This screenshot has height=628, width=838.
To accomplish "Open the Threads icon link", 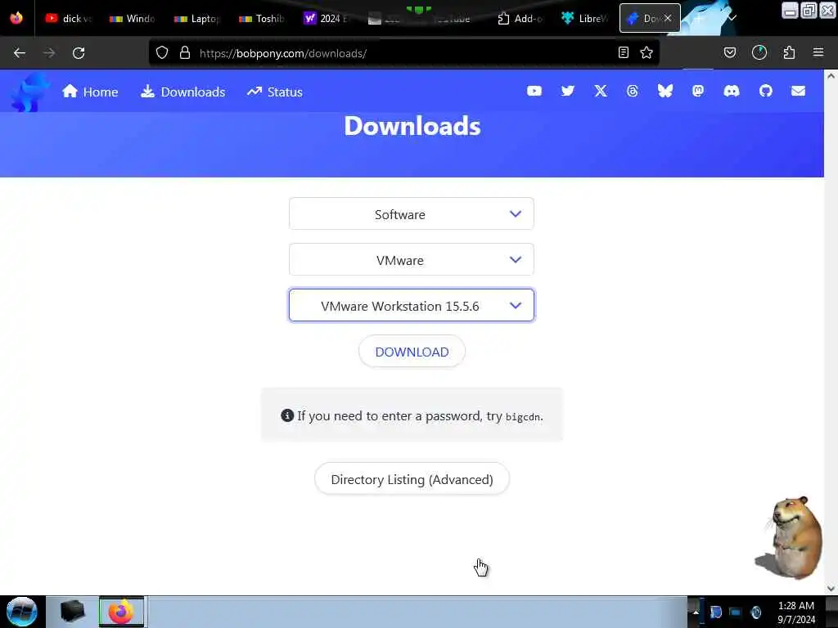I will pos(633,92).
